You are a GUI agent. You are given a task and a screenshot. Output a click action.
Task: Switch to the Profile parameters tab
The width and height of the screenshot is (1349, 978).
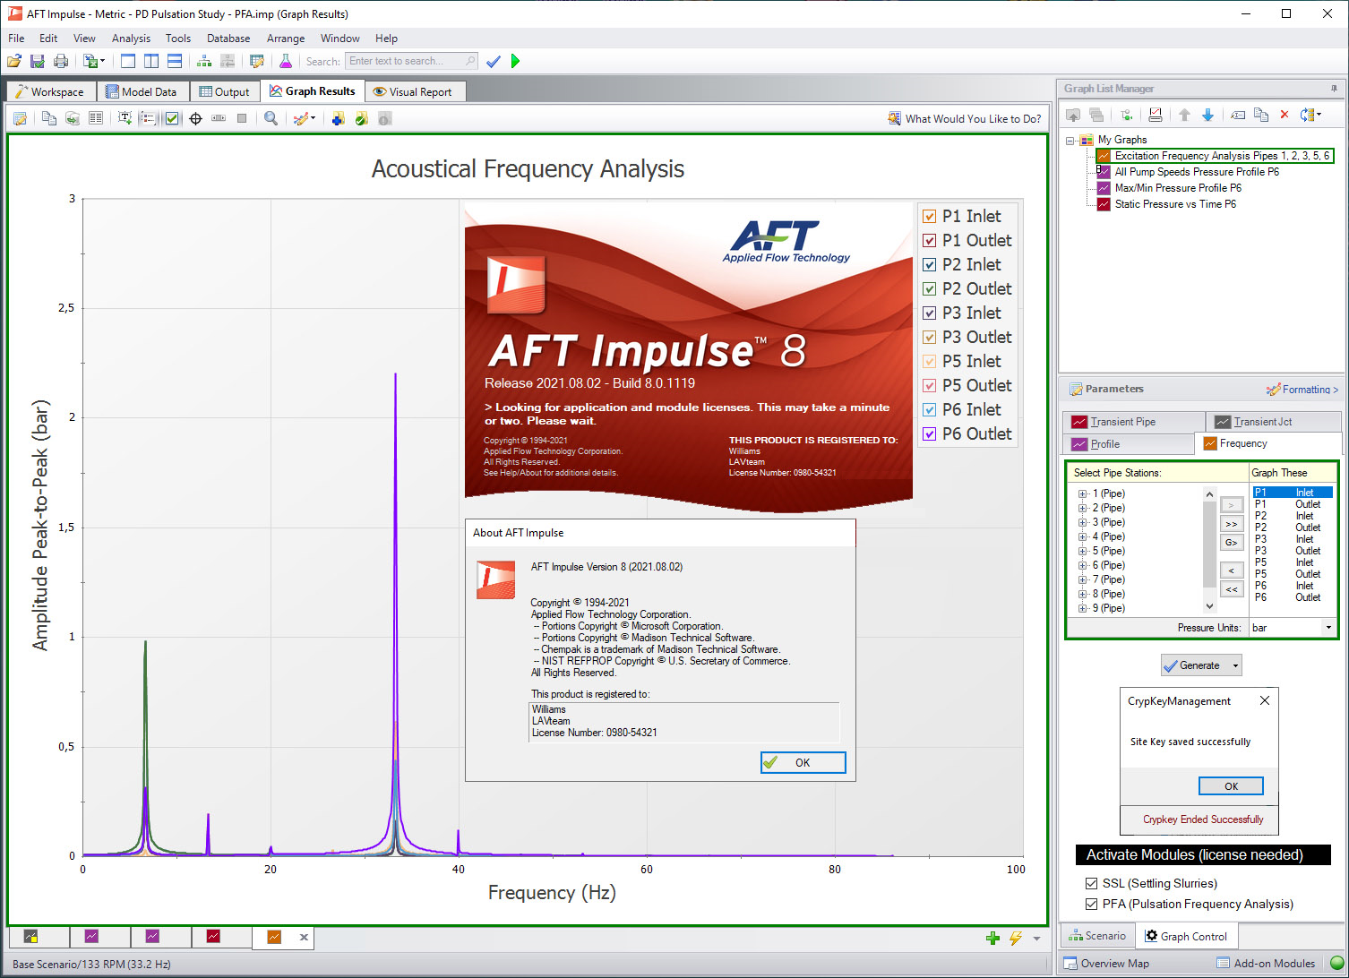click(x=1129, y=444)
